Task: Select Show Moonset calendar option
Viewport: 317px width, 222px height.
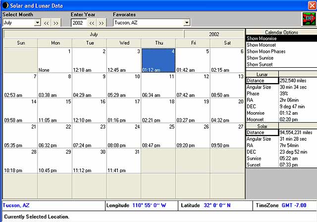Action: [281, 45]
